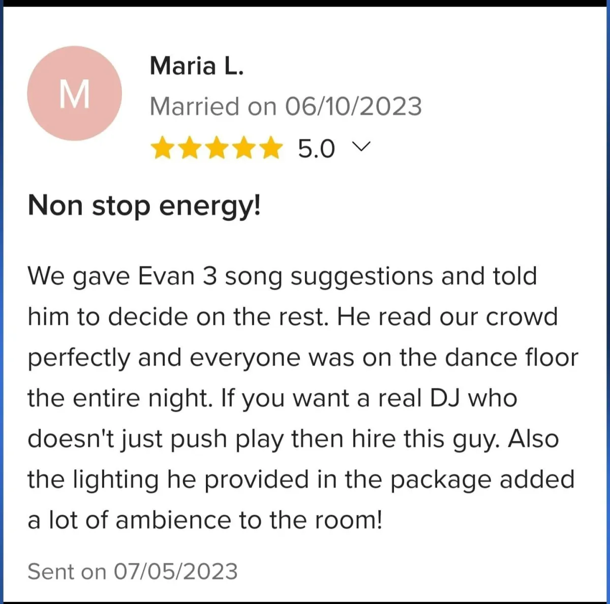
Task: Click the phrase song suggestions in review
Action: [329, 277]
